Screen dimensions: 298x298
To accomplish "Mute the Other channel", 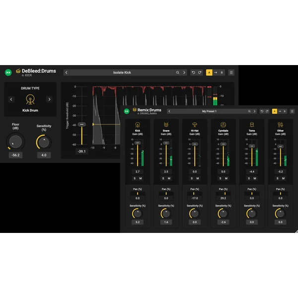I will [284, 178].
